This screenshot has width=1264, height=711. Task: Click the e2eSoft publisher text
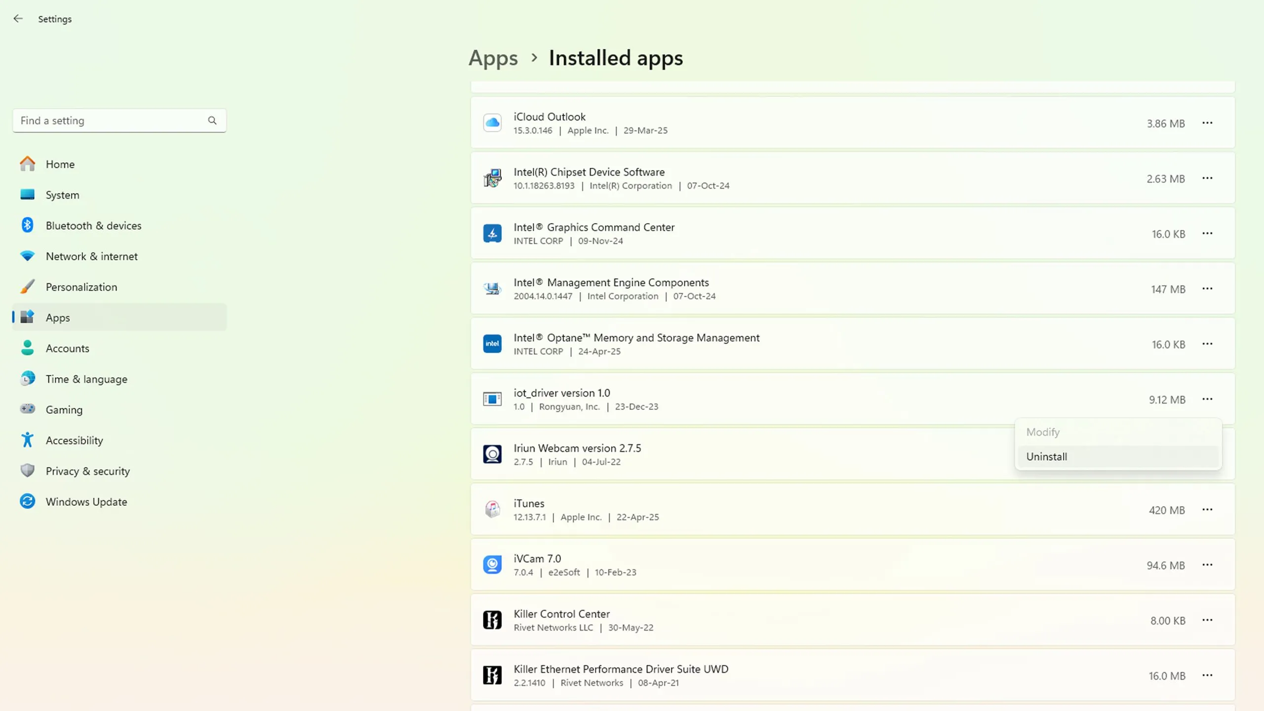pos(564,573)
